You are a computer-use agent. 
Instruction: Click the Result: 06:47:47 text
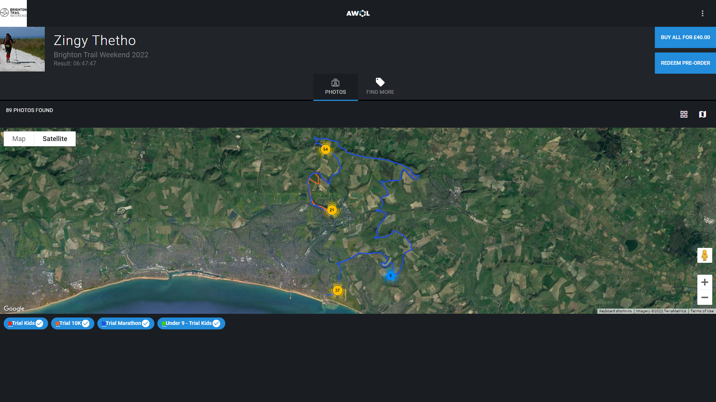(75, 64)
